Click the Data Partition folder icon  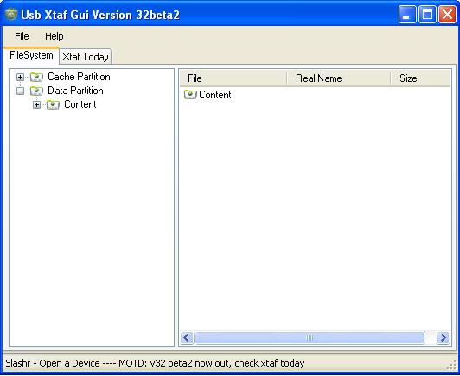click(36, 91)
